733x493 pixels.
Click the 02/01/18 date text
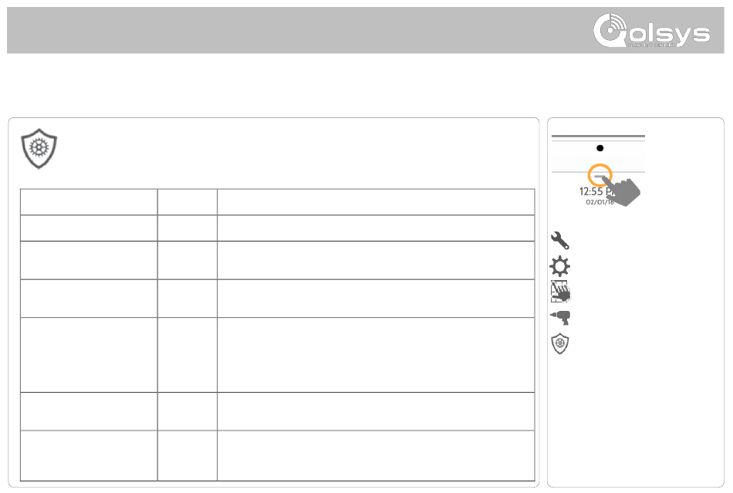[x=600, y=202]
